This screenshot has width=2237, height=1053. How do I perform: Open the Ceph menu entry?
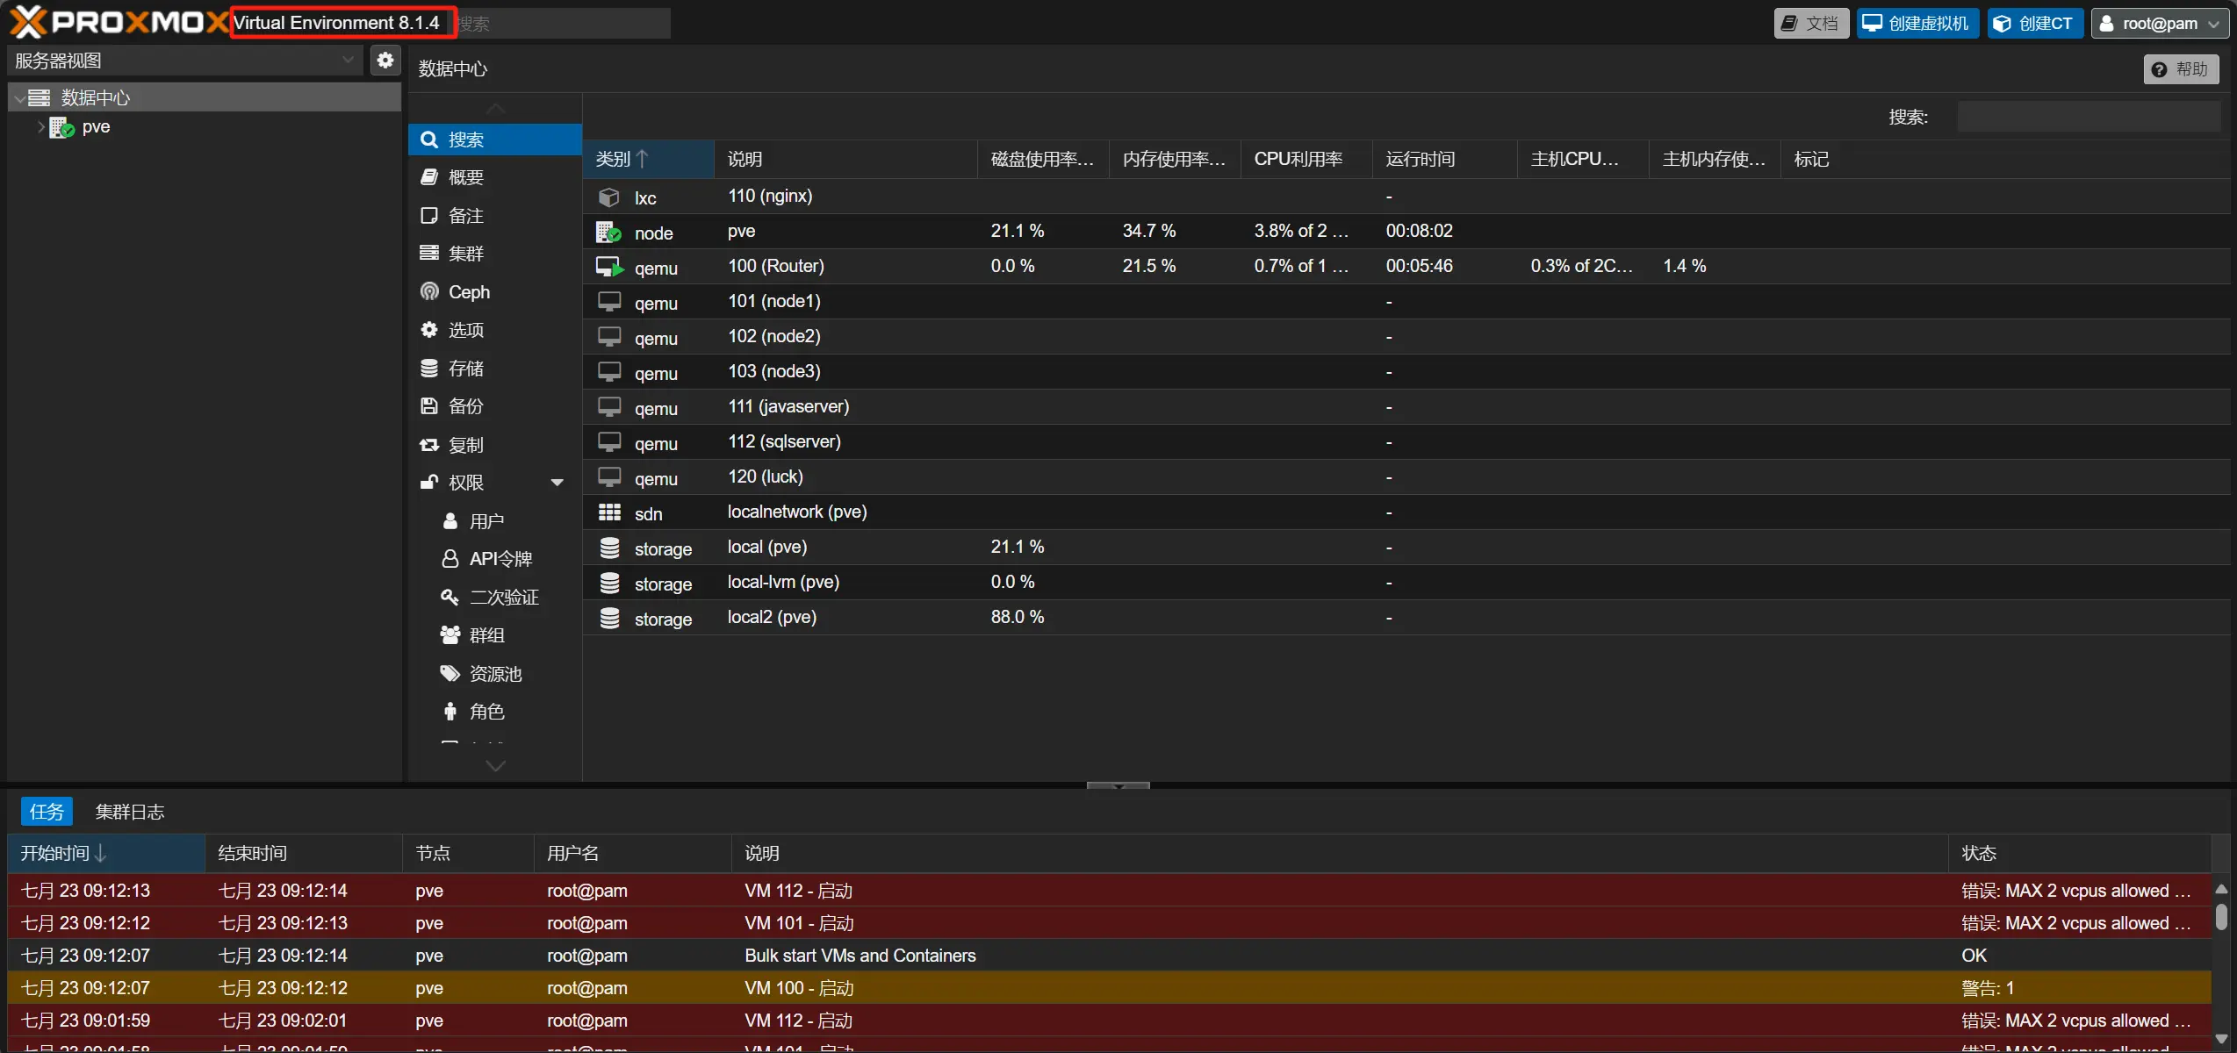click(x=469, y=292)
